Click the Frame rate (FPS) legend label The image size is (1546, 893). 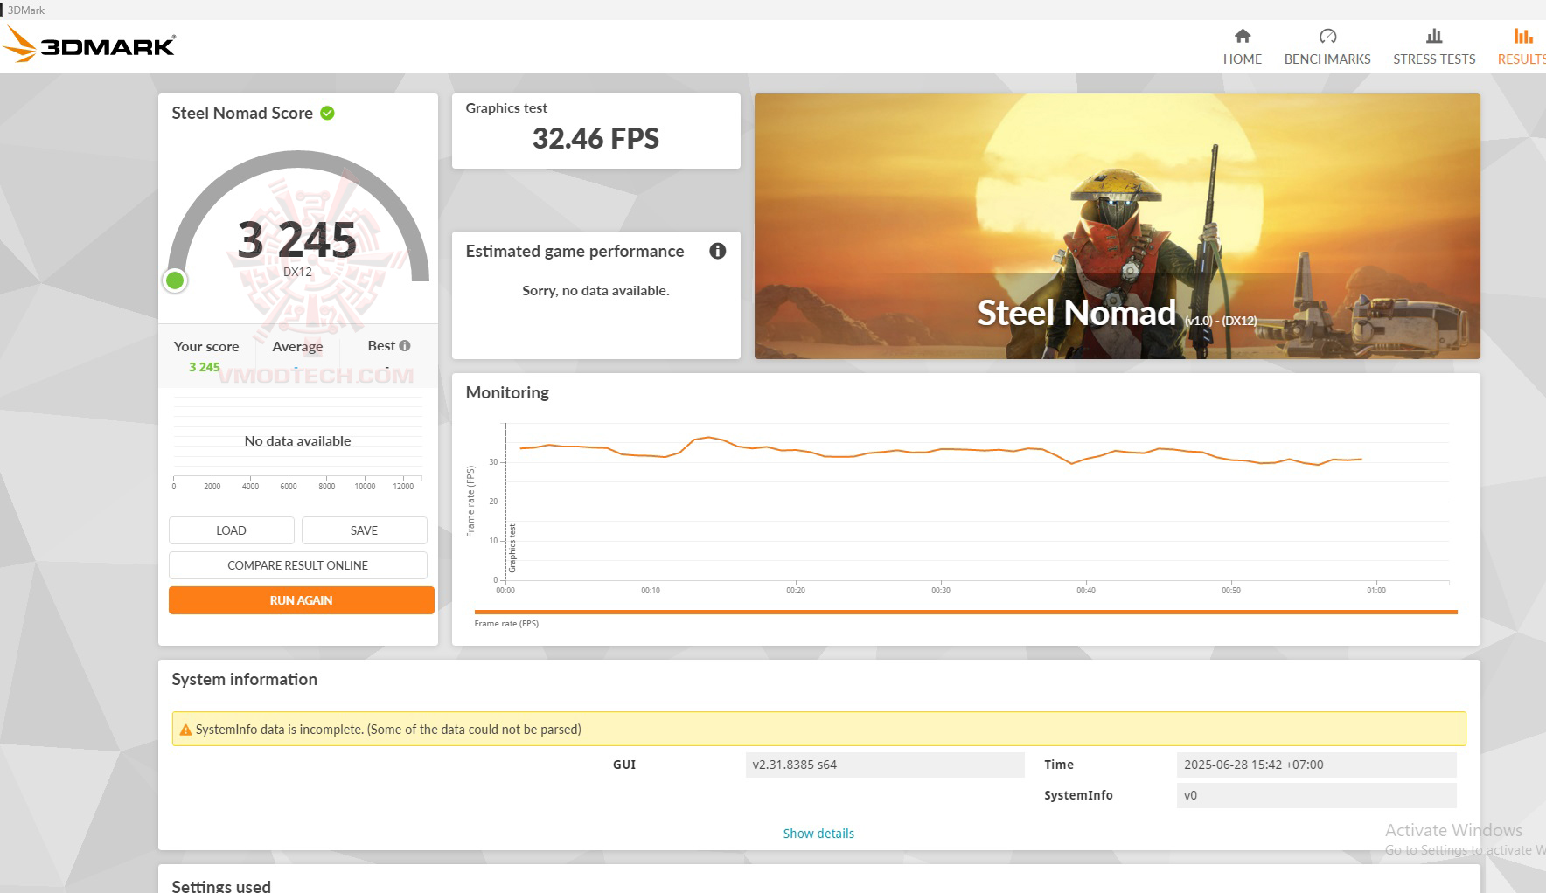(506, 624)
